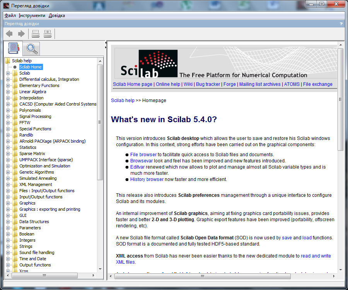This screenshot has height=290, width=348.
Task: Click the tree panel horizontal scroll right arrow
Action: (94, 276)
